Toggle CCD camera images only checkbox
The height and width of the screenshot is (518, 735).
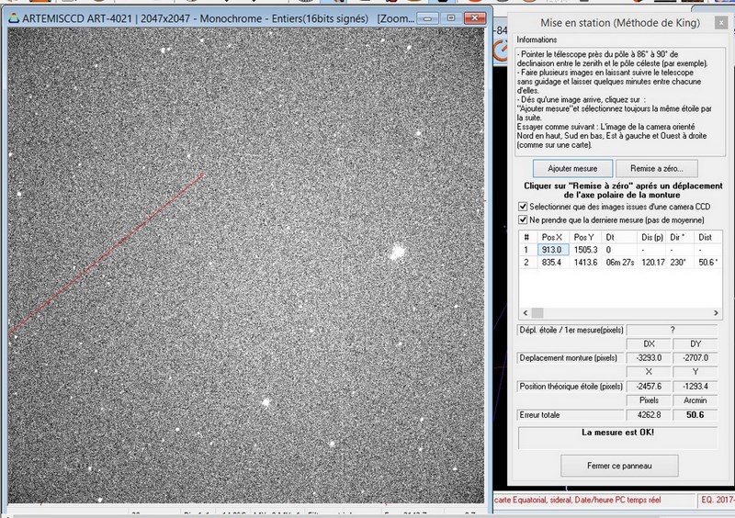click(x=523, y=207)
